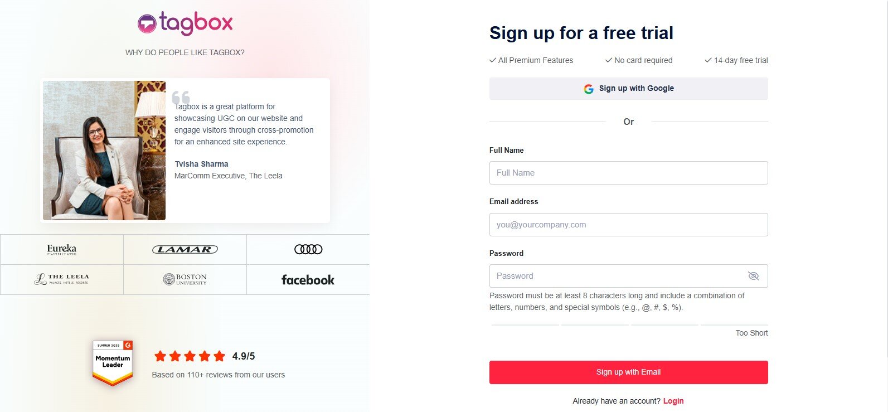
Task: Click Tvisha Sharma's testimonial photo
Action: tap(104, 151)
